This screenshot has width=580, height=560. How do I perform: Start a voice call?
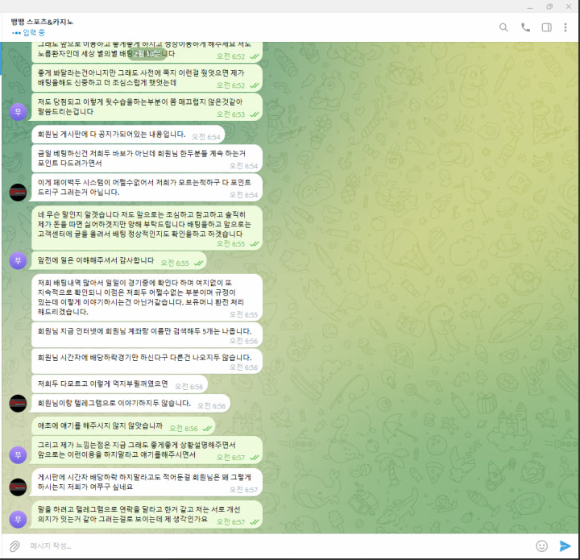pyautogui.click(x=525, y=27)
